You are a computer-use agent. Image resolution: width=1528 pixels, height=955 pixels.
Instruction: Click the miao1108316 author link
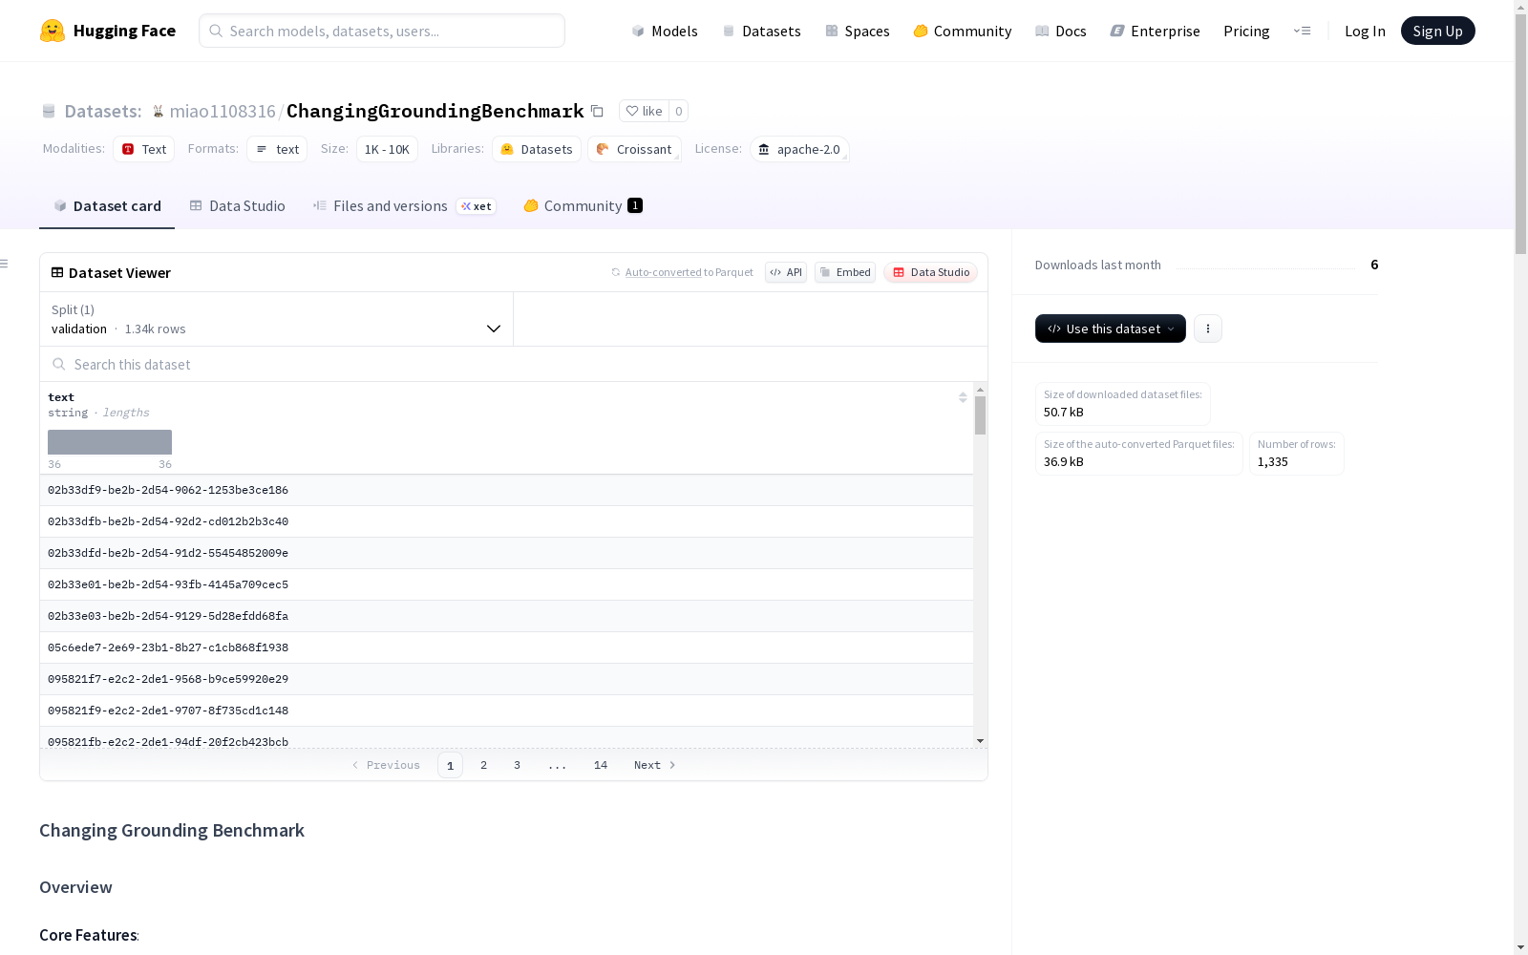click(x=223, y=111)
